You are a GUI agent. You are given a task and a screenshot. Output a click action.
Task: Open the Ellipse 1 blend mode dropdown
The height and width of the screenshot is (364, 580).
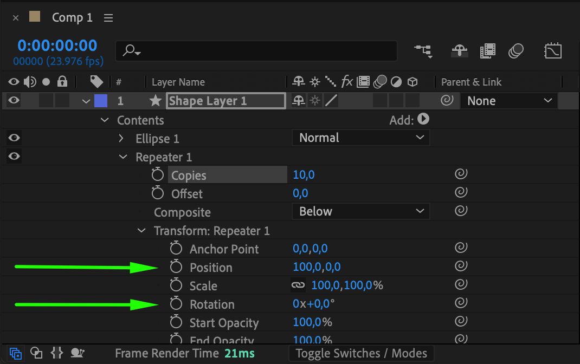(x=360, y=138)
